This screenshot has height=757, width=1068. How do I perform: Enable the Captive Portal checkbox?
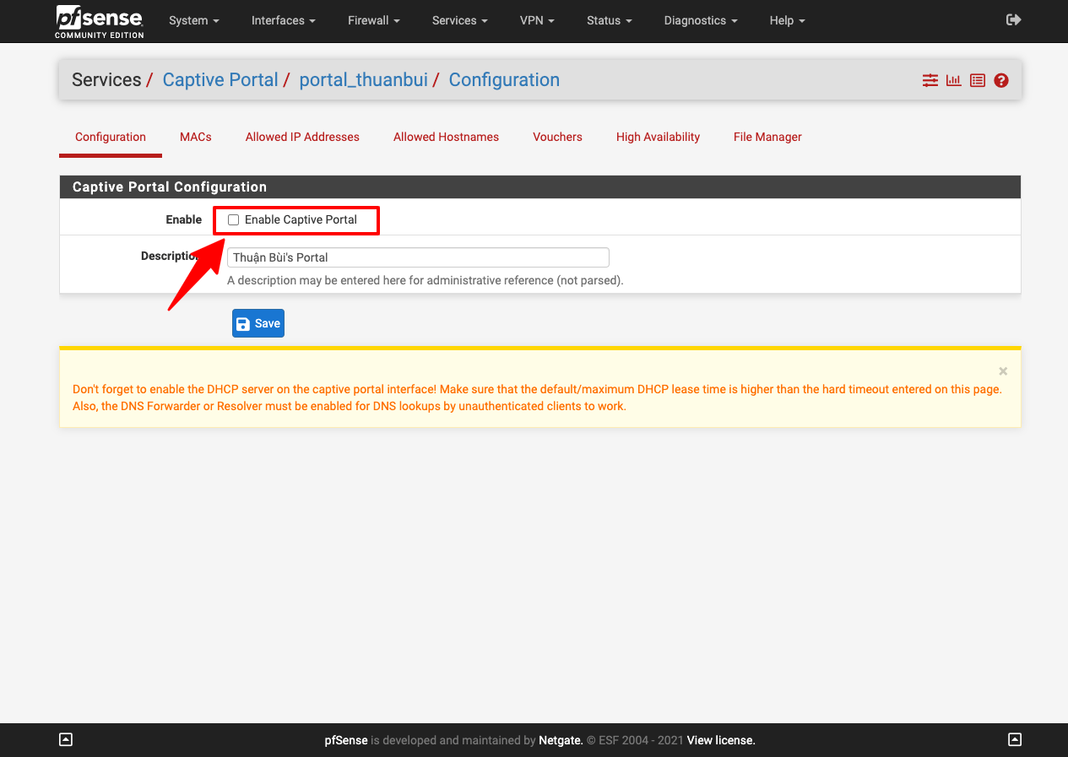[234, 220]
